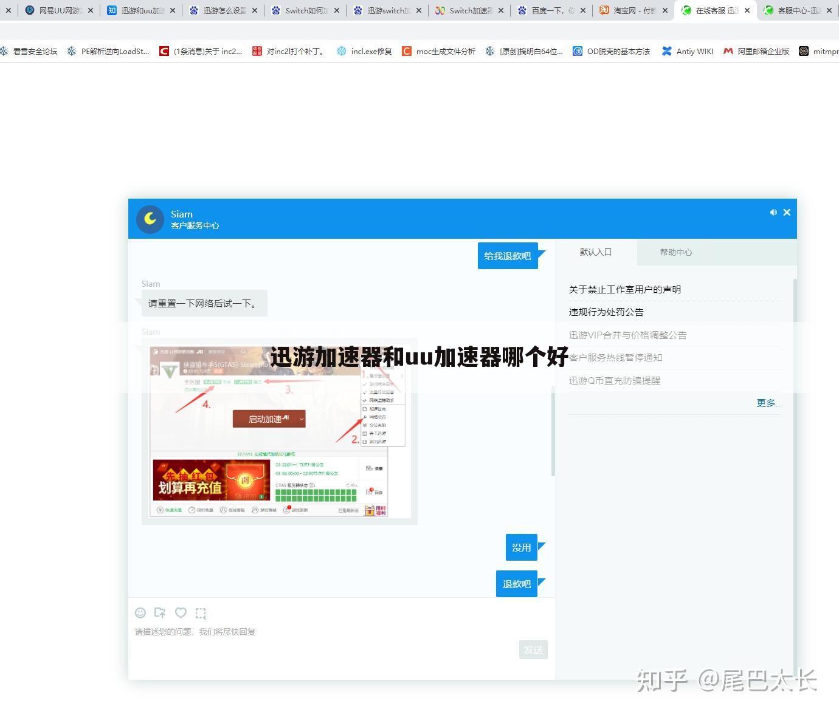
Task: Click the heart rating icon in chat toolbar
Action: 181,613
